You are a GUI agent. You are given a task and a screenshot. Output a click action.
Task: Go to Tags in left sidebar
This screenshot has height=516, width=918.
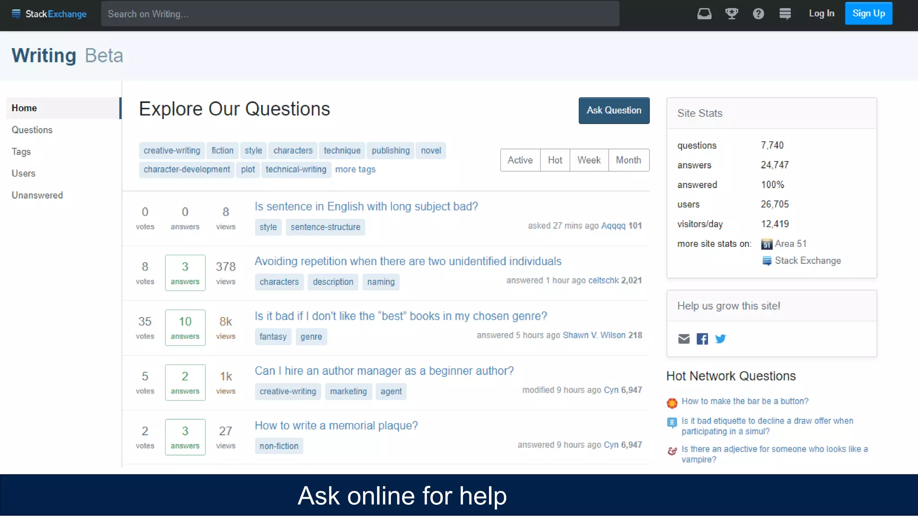pos(21,152)
